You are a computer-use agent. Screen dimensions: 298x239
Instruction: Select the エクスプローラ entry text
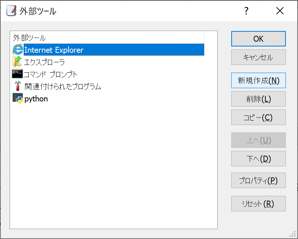44,62
